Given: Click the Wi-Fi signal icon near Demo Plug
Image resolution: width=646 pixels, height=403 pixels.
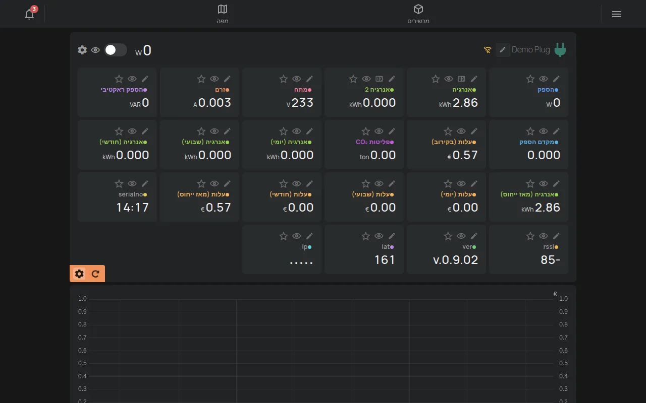Looking at the screenshot, I should (488, 49).
